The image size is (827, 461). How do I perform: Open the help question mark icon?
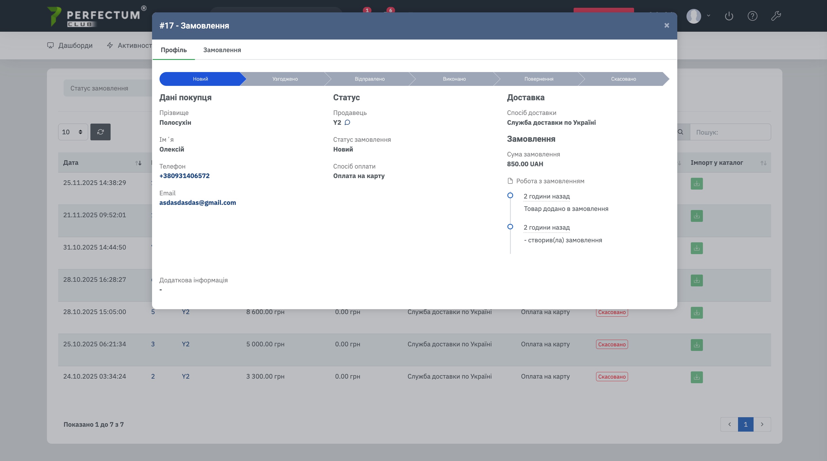tap(752, 16)
